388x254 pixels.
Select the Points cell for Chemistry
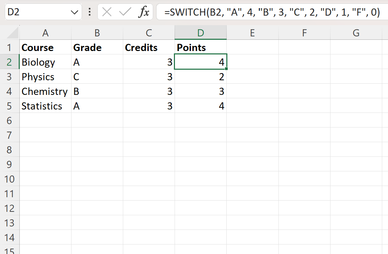[x=201, y=91]
